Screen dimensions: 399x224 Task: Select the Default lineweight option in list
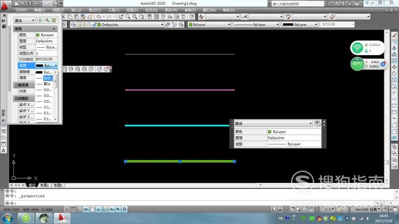point(44,84)
